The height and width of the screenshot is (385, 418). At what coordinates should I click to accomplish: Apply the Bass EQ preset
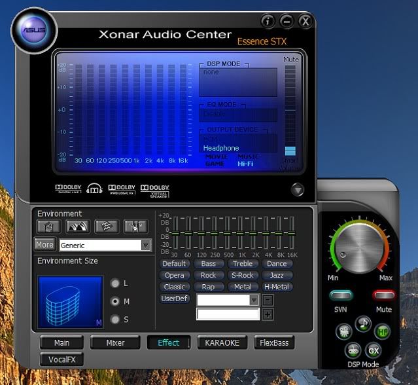point(209,264)
